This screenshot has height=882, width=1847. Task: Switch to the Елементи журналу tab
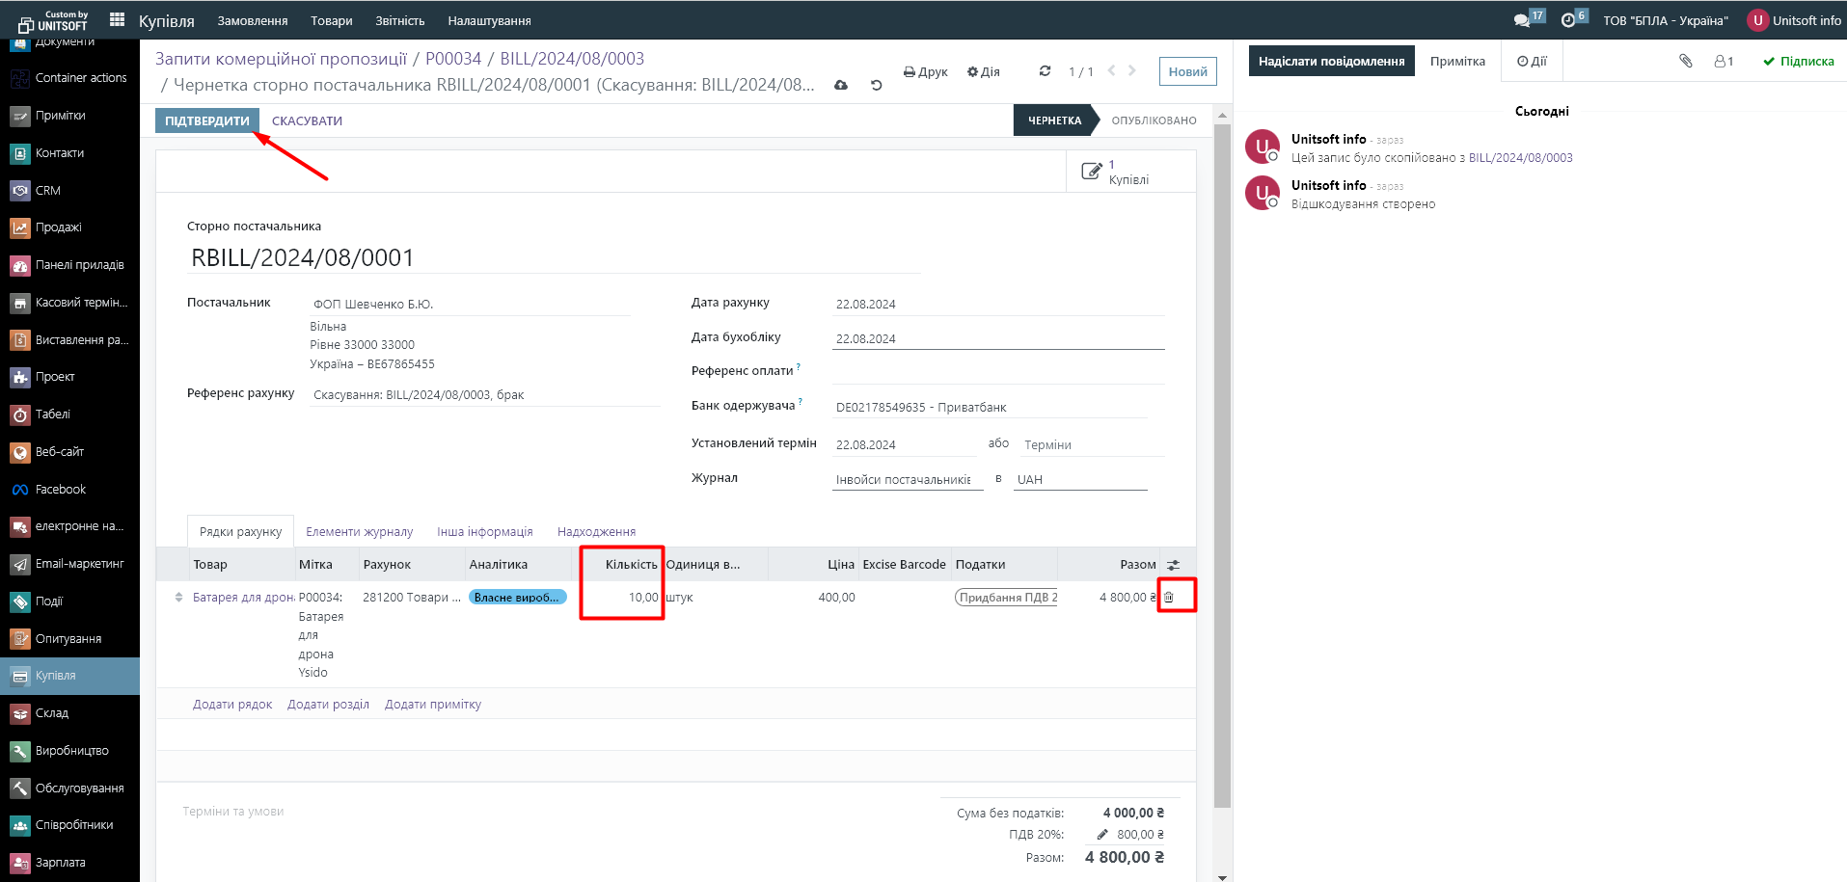pos(359,532)
